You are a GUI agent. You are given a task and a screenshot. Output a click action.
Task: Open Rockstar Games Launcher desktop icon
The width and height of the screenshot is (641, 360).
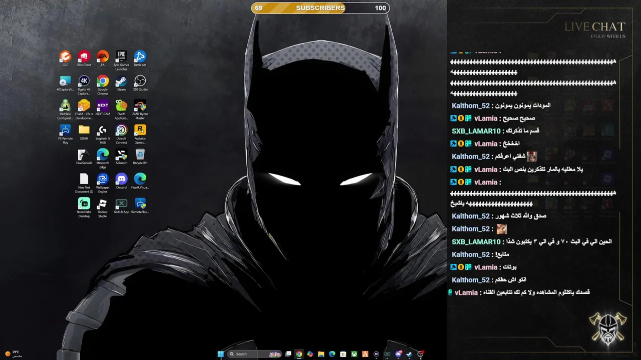140,134
